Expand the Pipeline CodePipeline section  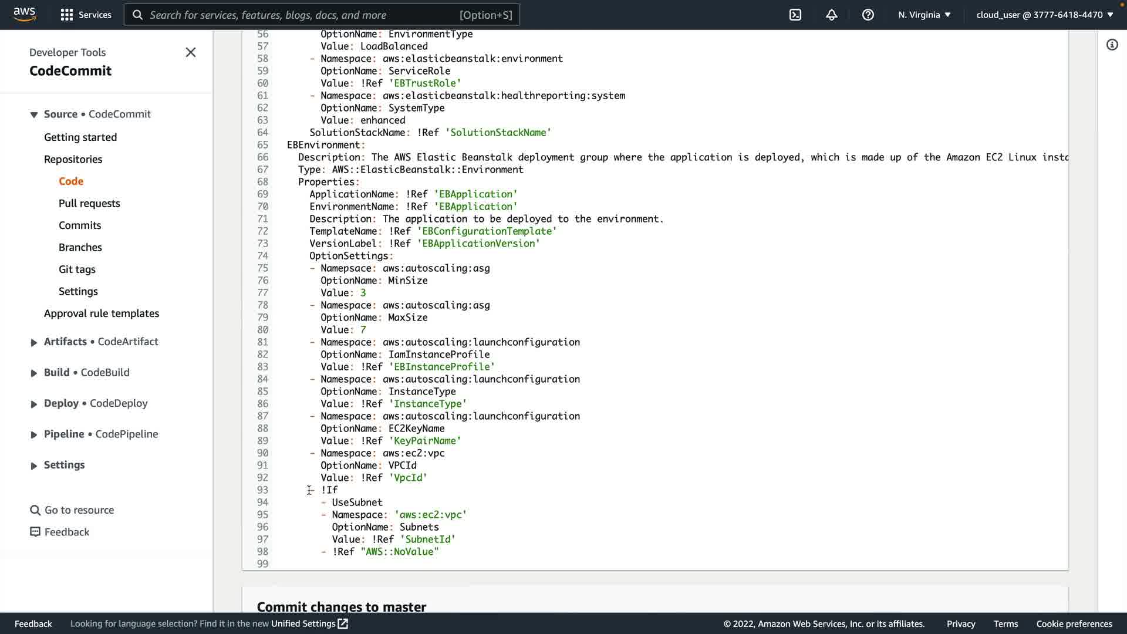click(34, 434)
